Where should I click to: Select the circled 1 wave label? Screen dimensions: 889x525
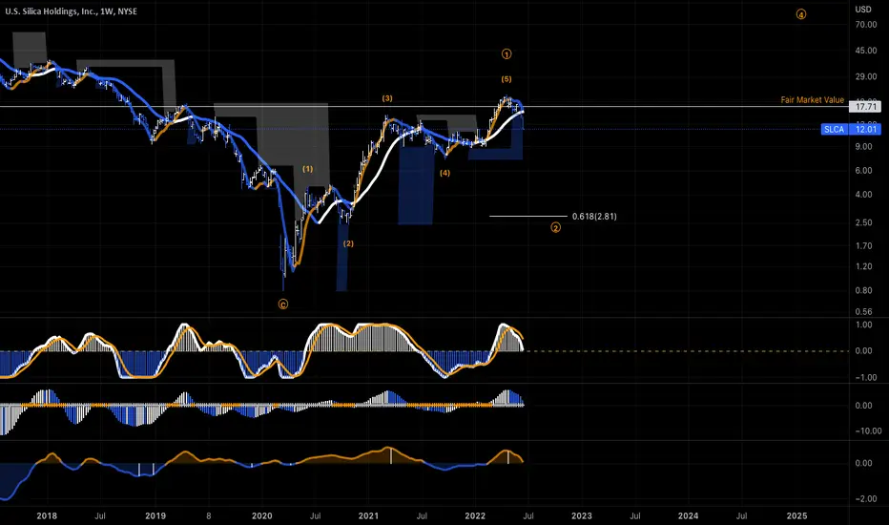point(507,53)
